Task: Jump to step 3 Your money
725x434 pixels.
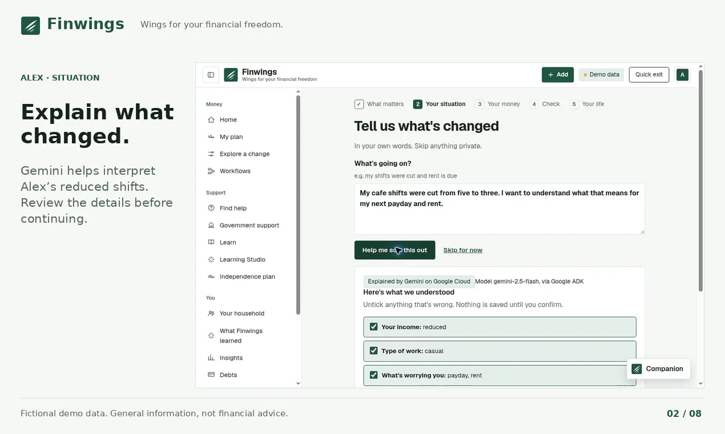Action: coord(498,104)
